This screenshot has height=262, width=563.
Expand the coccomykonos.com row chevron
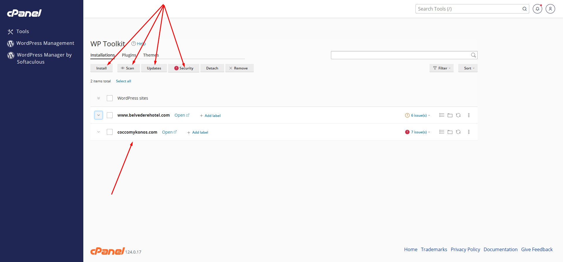point(99,132)
